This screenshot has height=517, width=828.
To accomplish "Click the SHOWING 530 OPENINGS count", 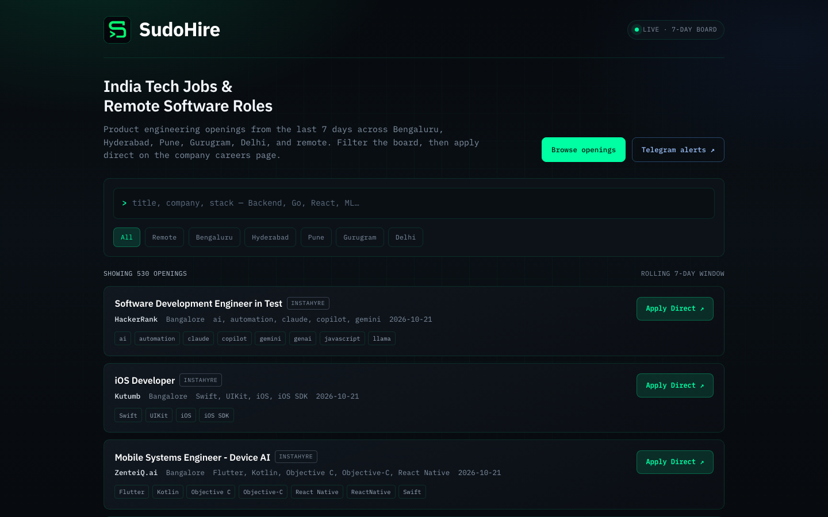I will [145, 274].
